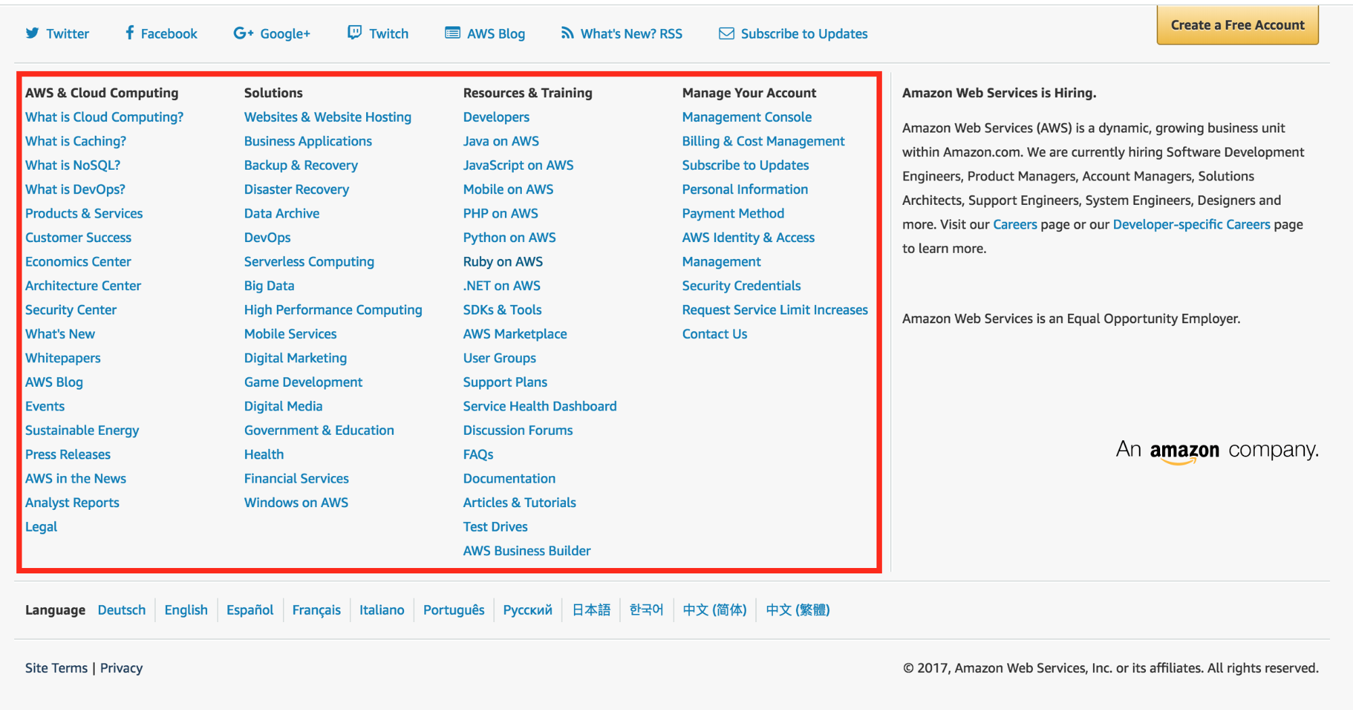1353x710 pixels.
Task: Click the RSS feed icon
Action: [x=567, y=32]
